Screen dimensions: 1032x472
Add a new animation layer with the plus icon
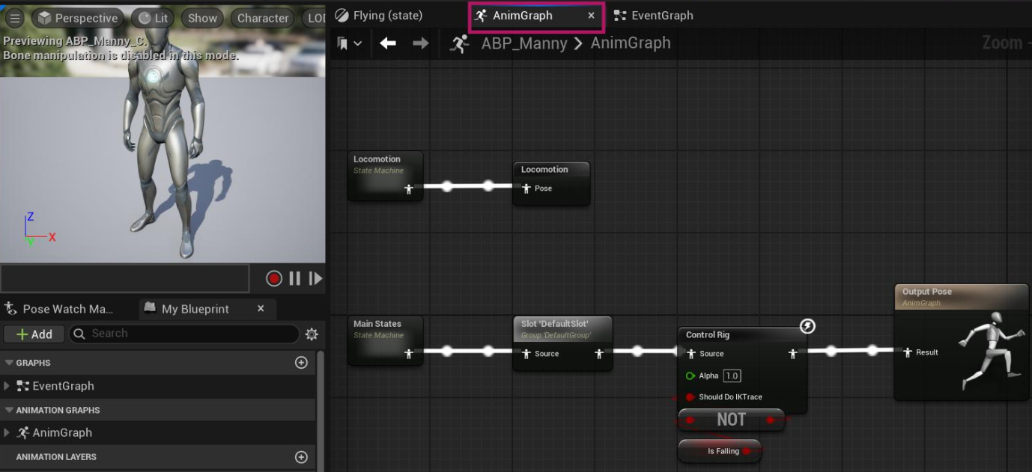(x=301, y=457)
